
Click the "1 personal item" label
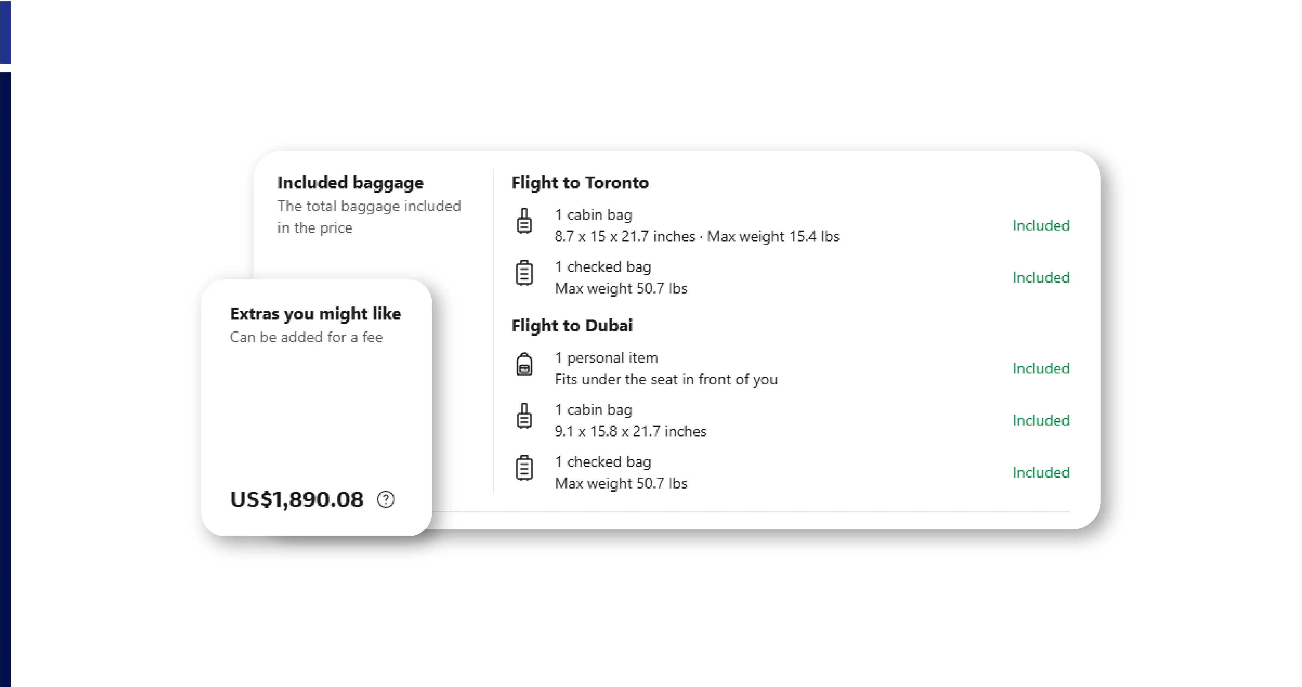click(606, 358)
